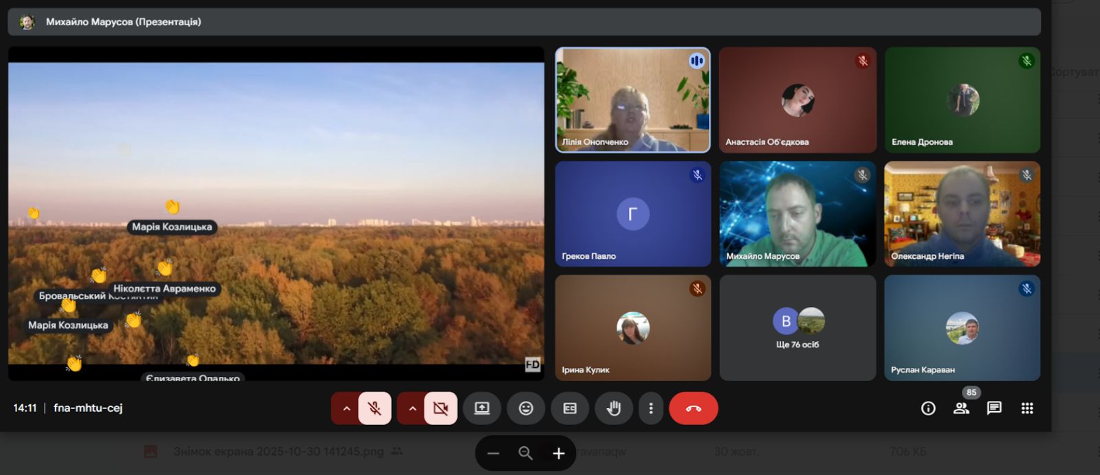Expand audio settings arrow beside microphone
Screen dimensions: 1100x475
click(x=346, y=408)
